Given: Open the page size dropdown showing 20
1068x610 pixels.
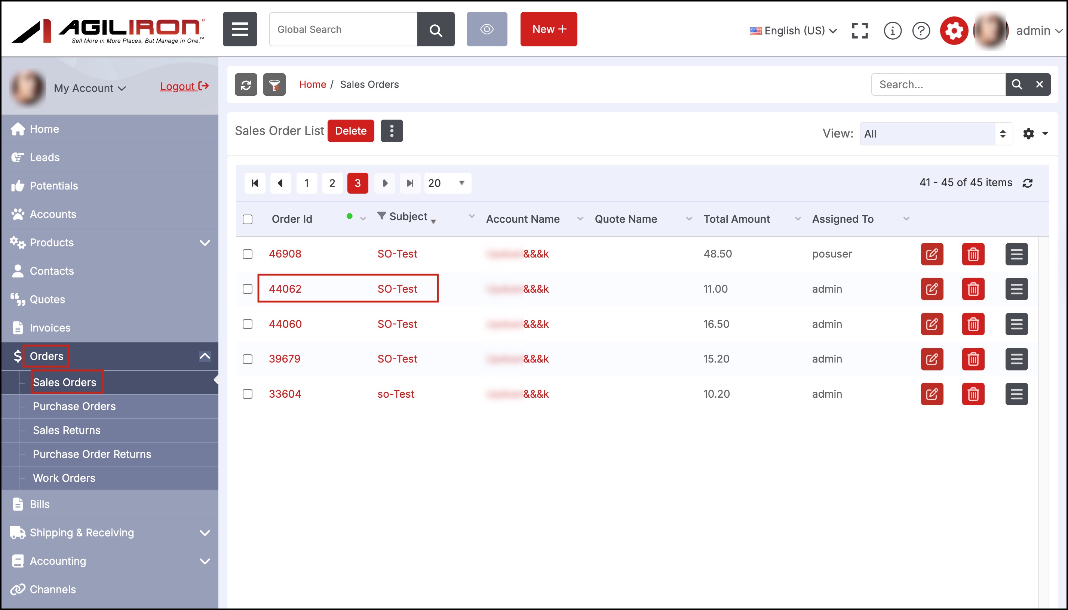Looking at the screenshot, I should coord(447,183).
